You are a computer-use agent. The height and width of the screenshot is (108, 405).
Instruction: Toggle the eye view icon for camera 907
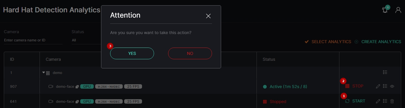coord(392,86)
